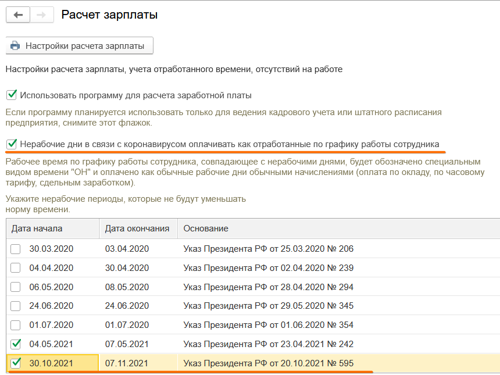Select the Указ № 206 reason cell
This screenshot has width=500, height=375.
point(268,249)
